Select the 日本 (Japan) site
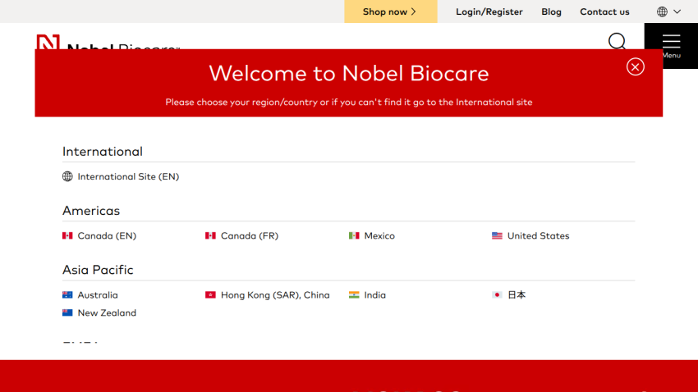 point(517,295)
